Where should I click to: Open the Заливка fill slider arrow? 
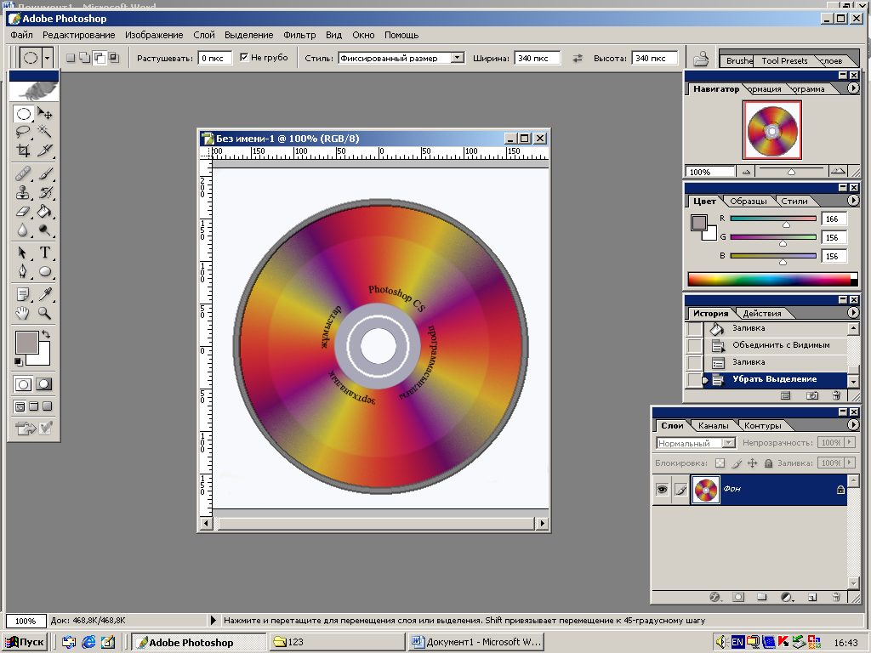pyautogui.click(x=850, y=463)
